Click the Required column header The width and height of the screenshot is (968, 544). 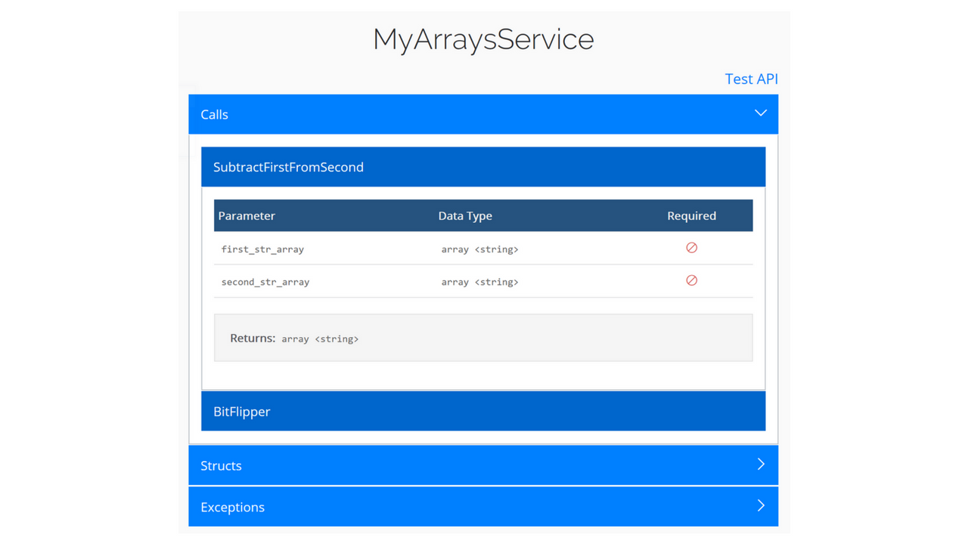pyautogui.click(x=691, y=216)
